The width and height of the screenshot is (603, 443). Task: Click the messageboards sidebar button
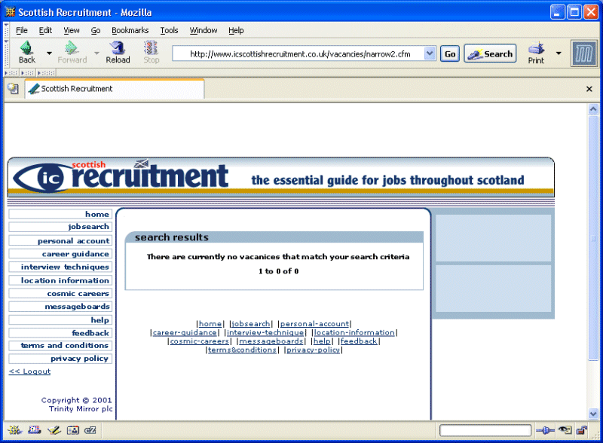tap(60, 307)
